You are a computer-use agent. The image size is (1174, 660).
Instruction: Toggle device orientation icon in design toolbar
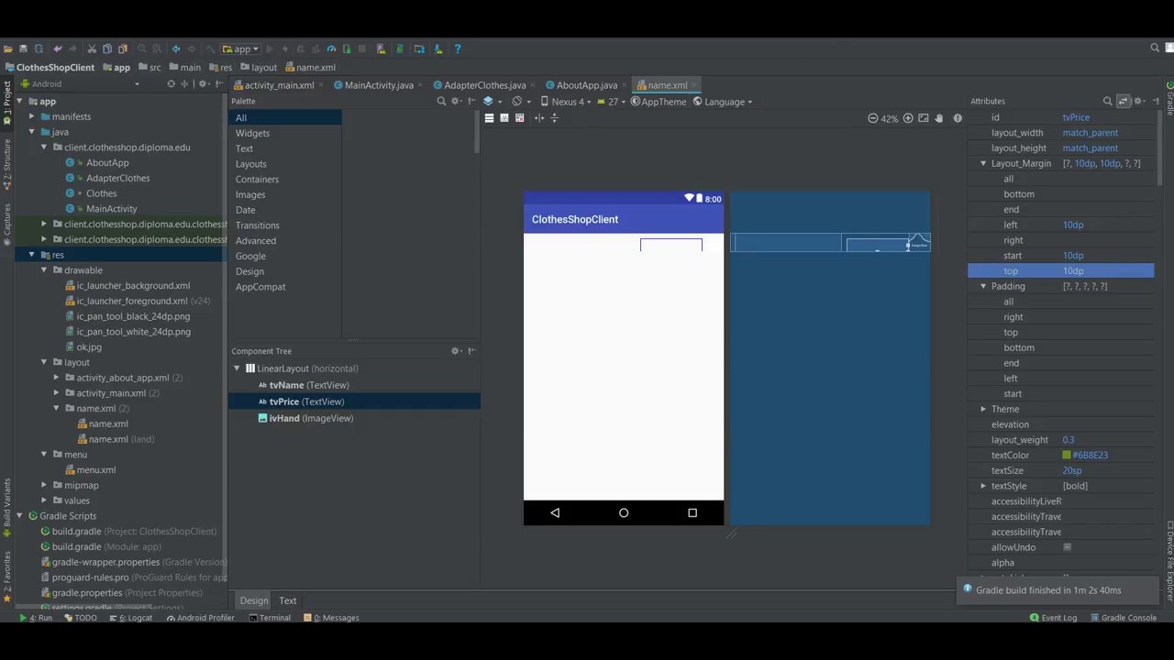(518, 102)
